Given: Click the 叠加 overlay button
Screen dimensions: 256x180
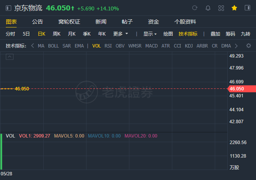Looking at the screenshot, I should [215, 34].
